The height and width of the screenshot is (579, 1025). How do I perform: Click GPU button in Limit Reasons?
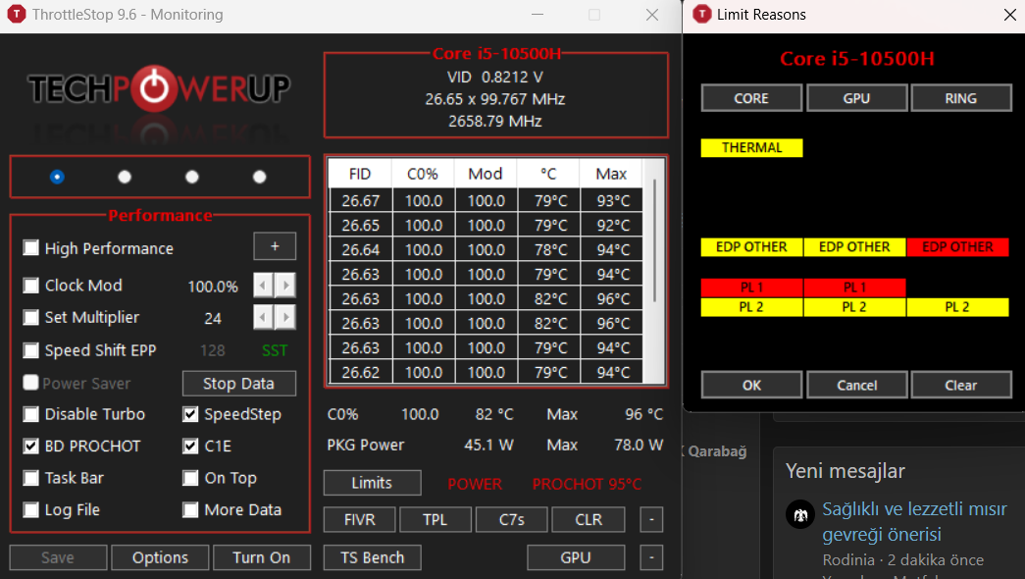pos(856,98)
